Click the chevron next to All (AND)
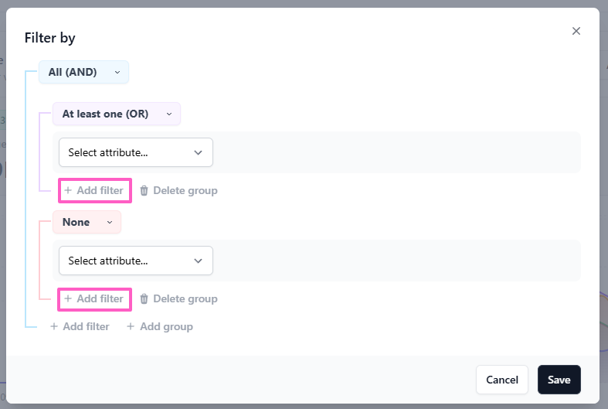The height and width of the screenshot is (409, 608). point(117,72)
